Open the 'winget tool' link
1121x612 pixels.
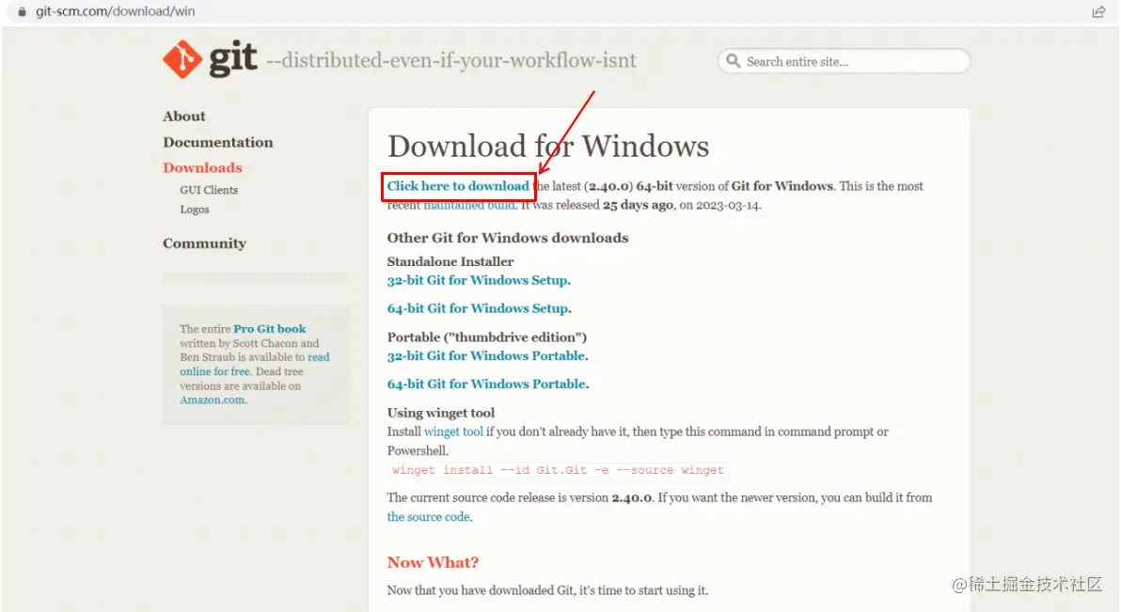(x=453, y=432)
